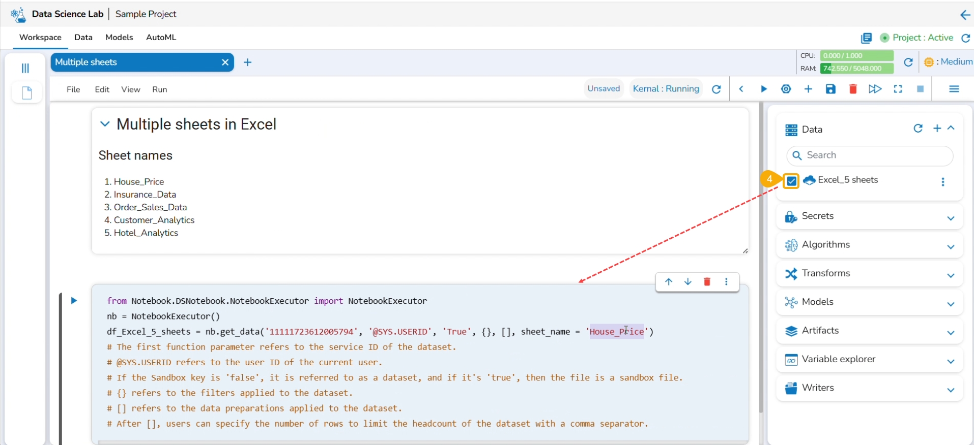Collapse the Multiple sheets in Excel heading
This screenshot has width=974, height=445.
(105, 124)
